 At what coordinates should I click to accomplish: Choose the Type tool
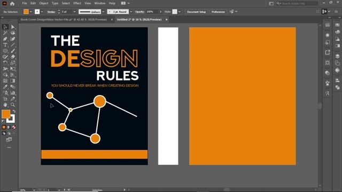pyautogui.click(x=5, y=45)
